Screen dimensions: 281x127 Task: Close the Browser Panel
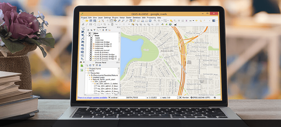(119, 62)
